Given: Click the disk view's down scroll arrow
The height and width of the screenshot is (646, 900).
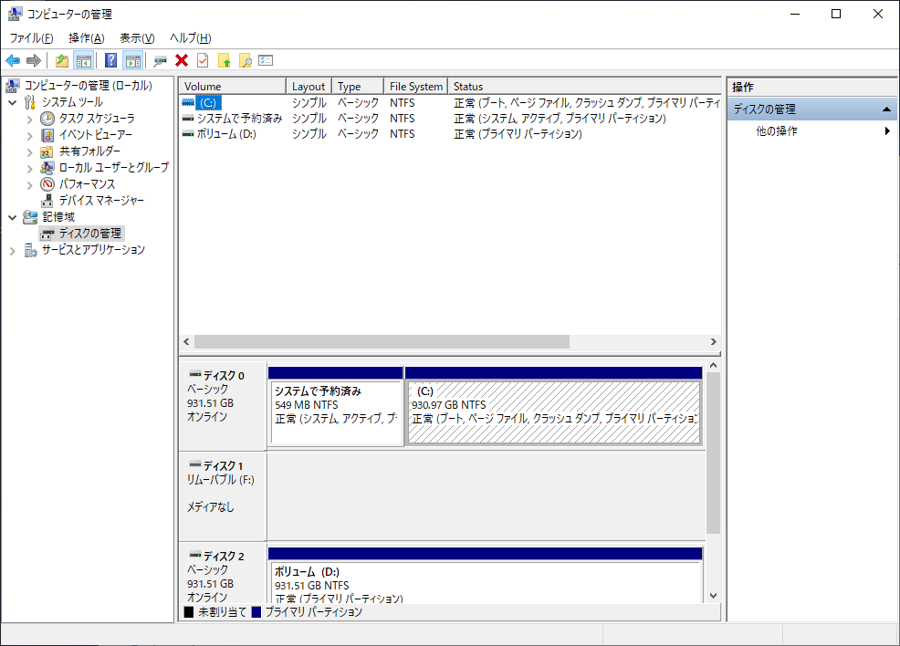Looking at the screenshot, I should 714,596.
